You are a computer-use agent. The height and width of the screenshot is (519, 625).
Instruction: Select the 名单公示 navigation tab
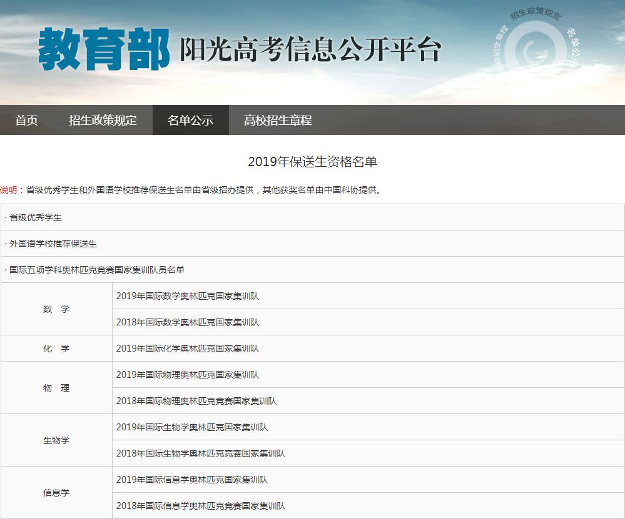[x=191, y=120]
